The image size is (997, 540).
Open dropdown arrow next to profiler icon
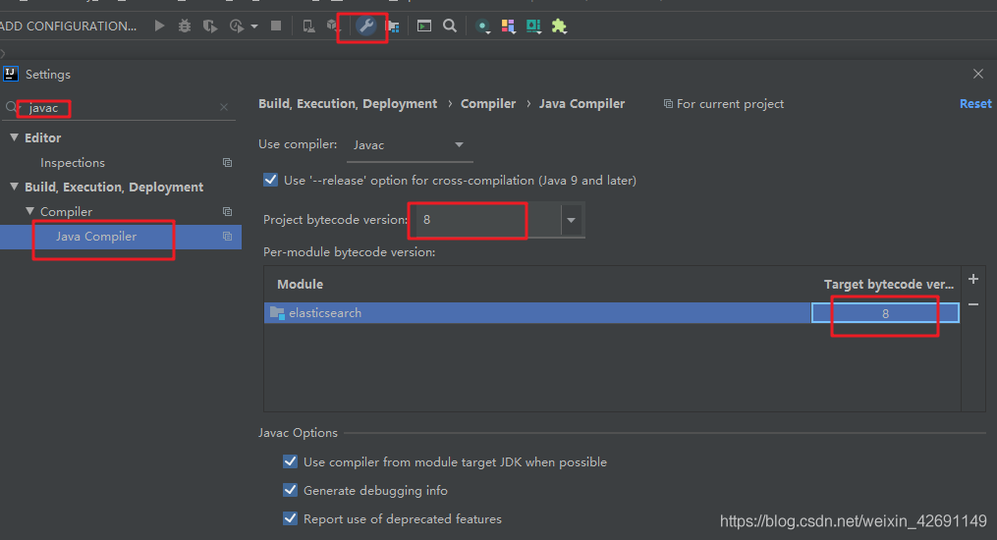[254, 27]
